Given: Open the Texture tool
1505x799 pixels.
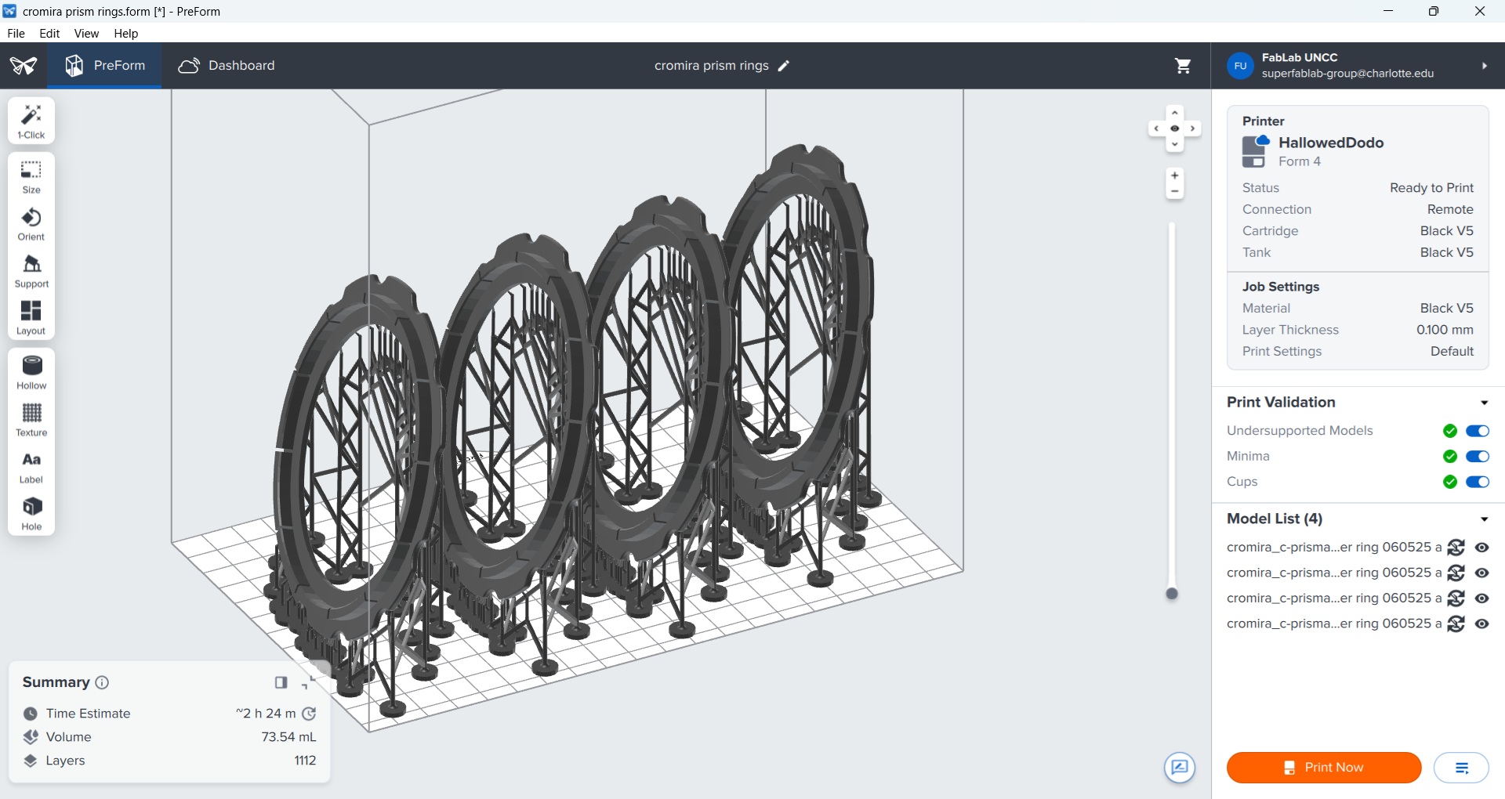Looking at the screenshot, I should pos(31,420).
